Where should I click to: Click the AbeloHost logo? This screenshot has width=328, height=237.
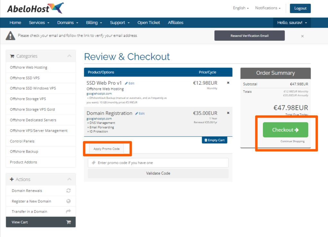[35, 8]
